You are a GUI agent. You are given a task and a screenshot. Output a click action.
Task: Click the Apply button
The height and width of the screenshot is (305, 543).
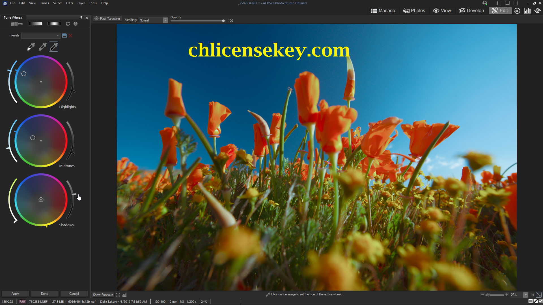pyautogui.click(x=15, y=293)
